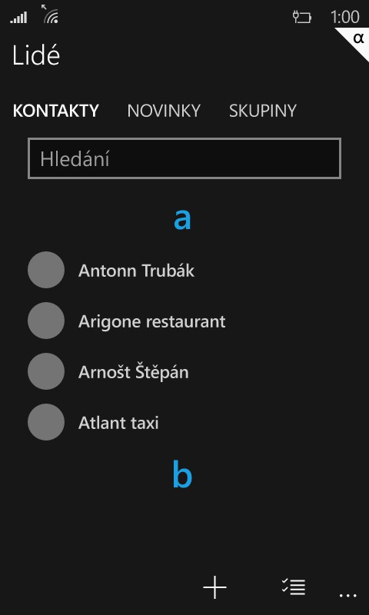Switch to the SKUPINY tab
369x615 pixels.
pyautogui.click(x=263, y=111)
